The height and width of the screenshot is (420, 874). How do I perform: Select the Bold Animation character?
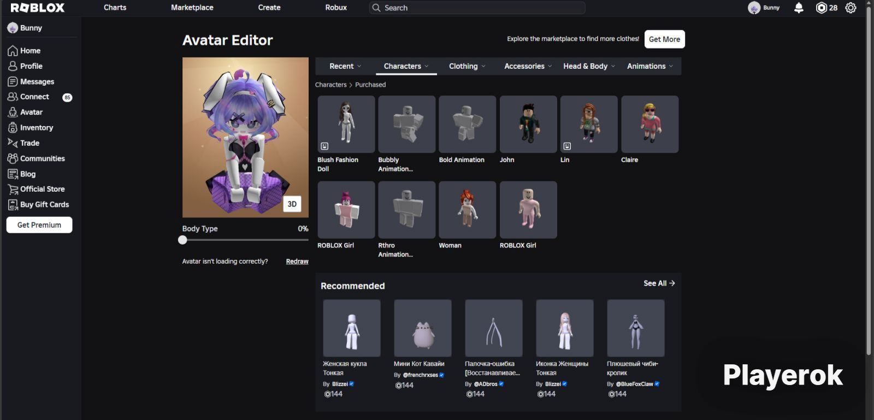(467, 125)
